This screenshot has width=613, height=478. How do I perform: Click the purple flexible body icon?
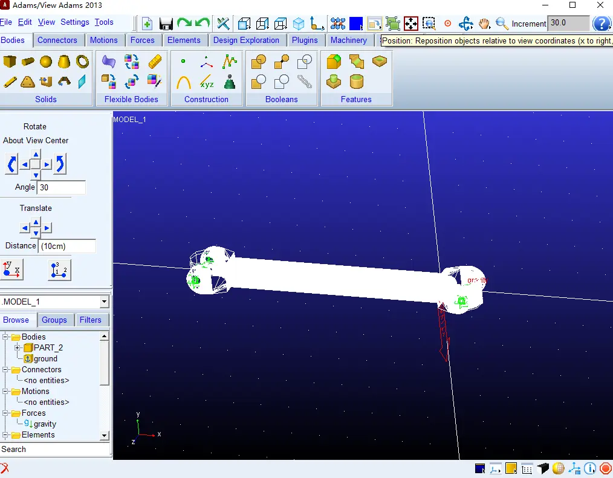point(109,62)
